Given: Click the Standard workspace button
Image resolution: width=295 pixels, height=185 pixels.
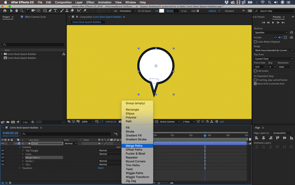Looking at the screenshot, I should click(229, 11).
